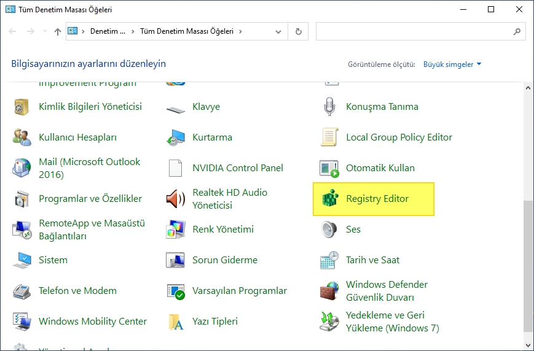Viewport: 534px width, 351px height.
Task: Open the Kullanıcı Hesapları people icon
Action: (22, 137)
